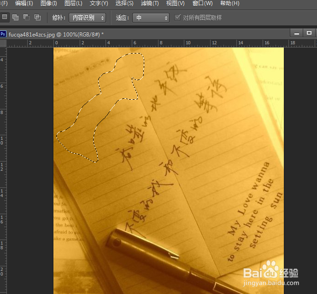Click the fucqa481e4zcs.jpg document title
This screenshot has height=294, width=317.
[56, 35]
